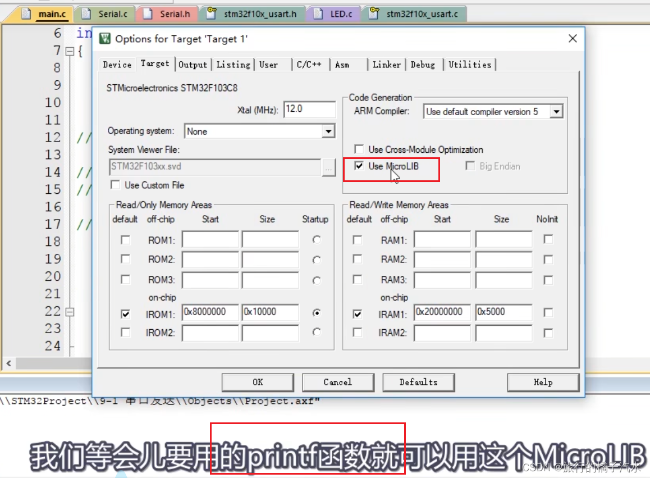This screenshot has width=650, height=478.
Task: Enable NoInit for RAM1
Action: (x=548, y=239)
